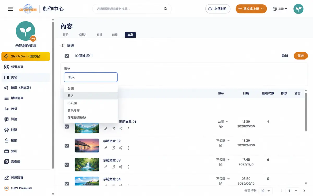Open the 示範文章 02 bridge thumbnail
Image resolution: width=313 pixels, height=196 pixels.
coord(87,146)
